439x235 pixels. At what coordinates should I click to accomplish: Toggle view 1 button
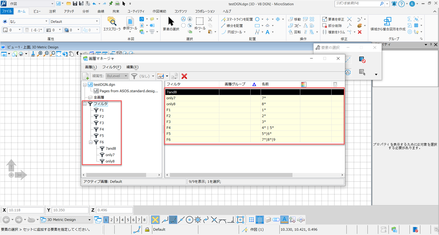[106, 220]
